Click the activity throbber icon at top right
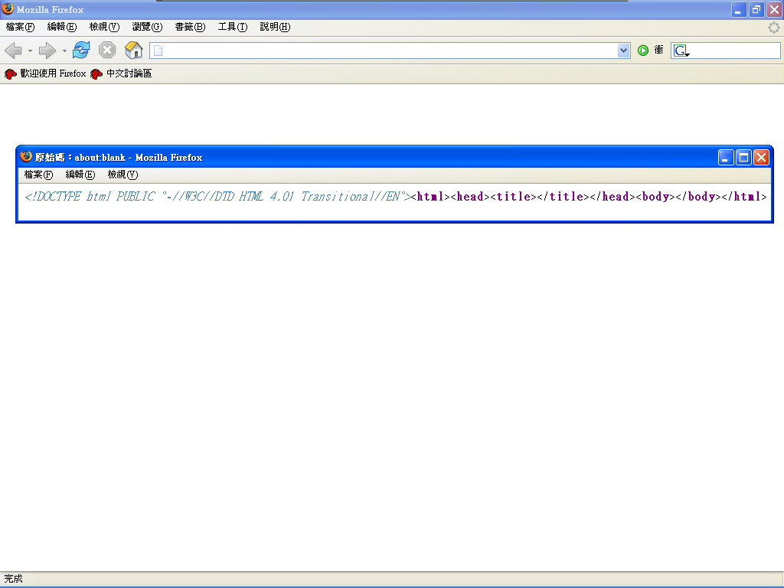 click(x=774, y=28)
